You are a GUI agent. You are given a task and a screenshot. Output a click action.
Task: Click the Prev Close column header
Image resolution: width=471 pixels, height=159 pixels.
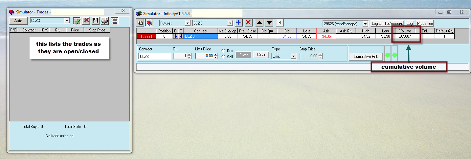[x=247, y=31]
